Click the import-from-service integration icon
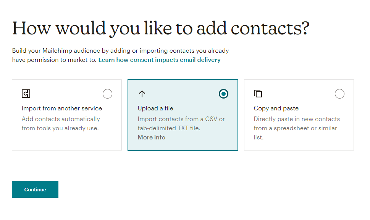Image resolution: width=370 pixels, height=220 pixels. click(x=26, y=94)
